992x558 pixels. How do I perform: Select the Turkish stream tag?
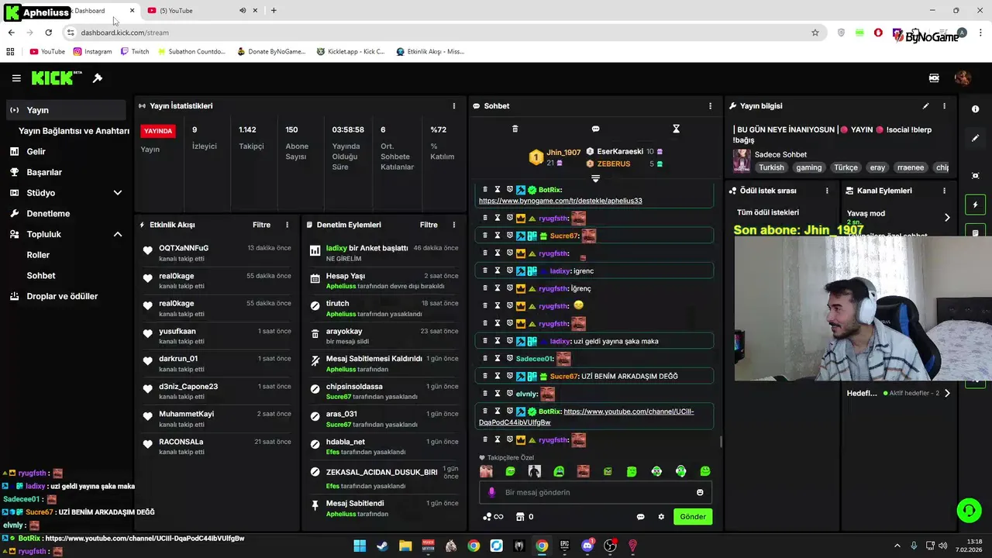pos(771,167)
